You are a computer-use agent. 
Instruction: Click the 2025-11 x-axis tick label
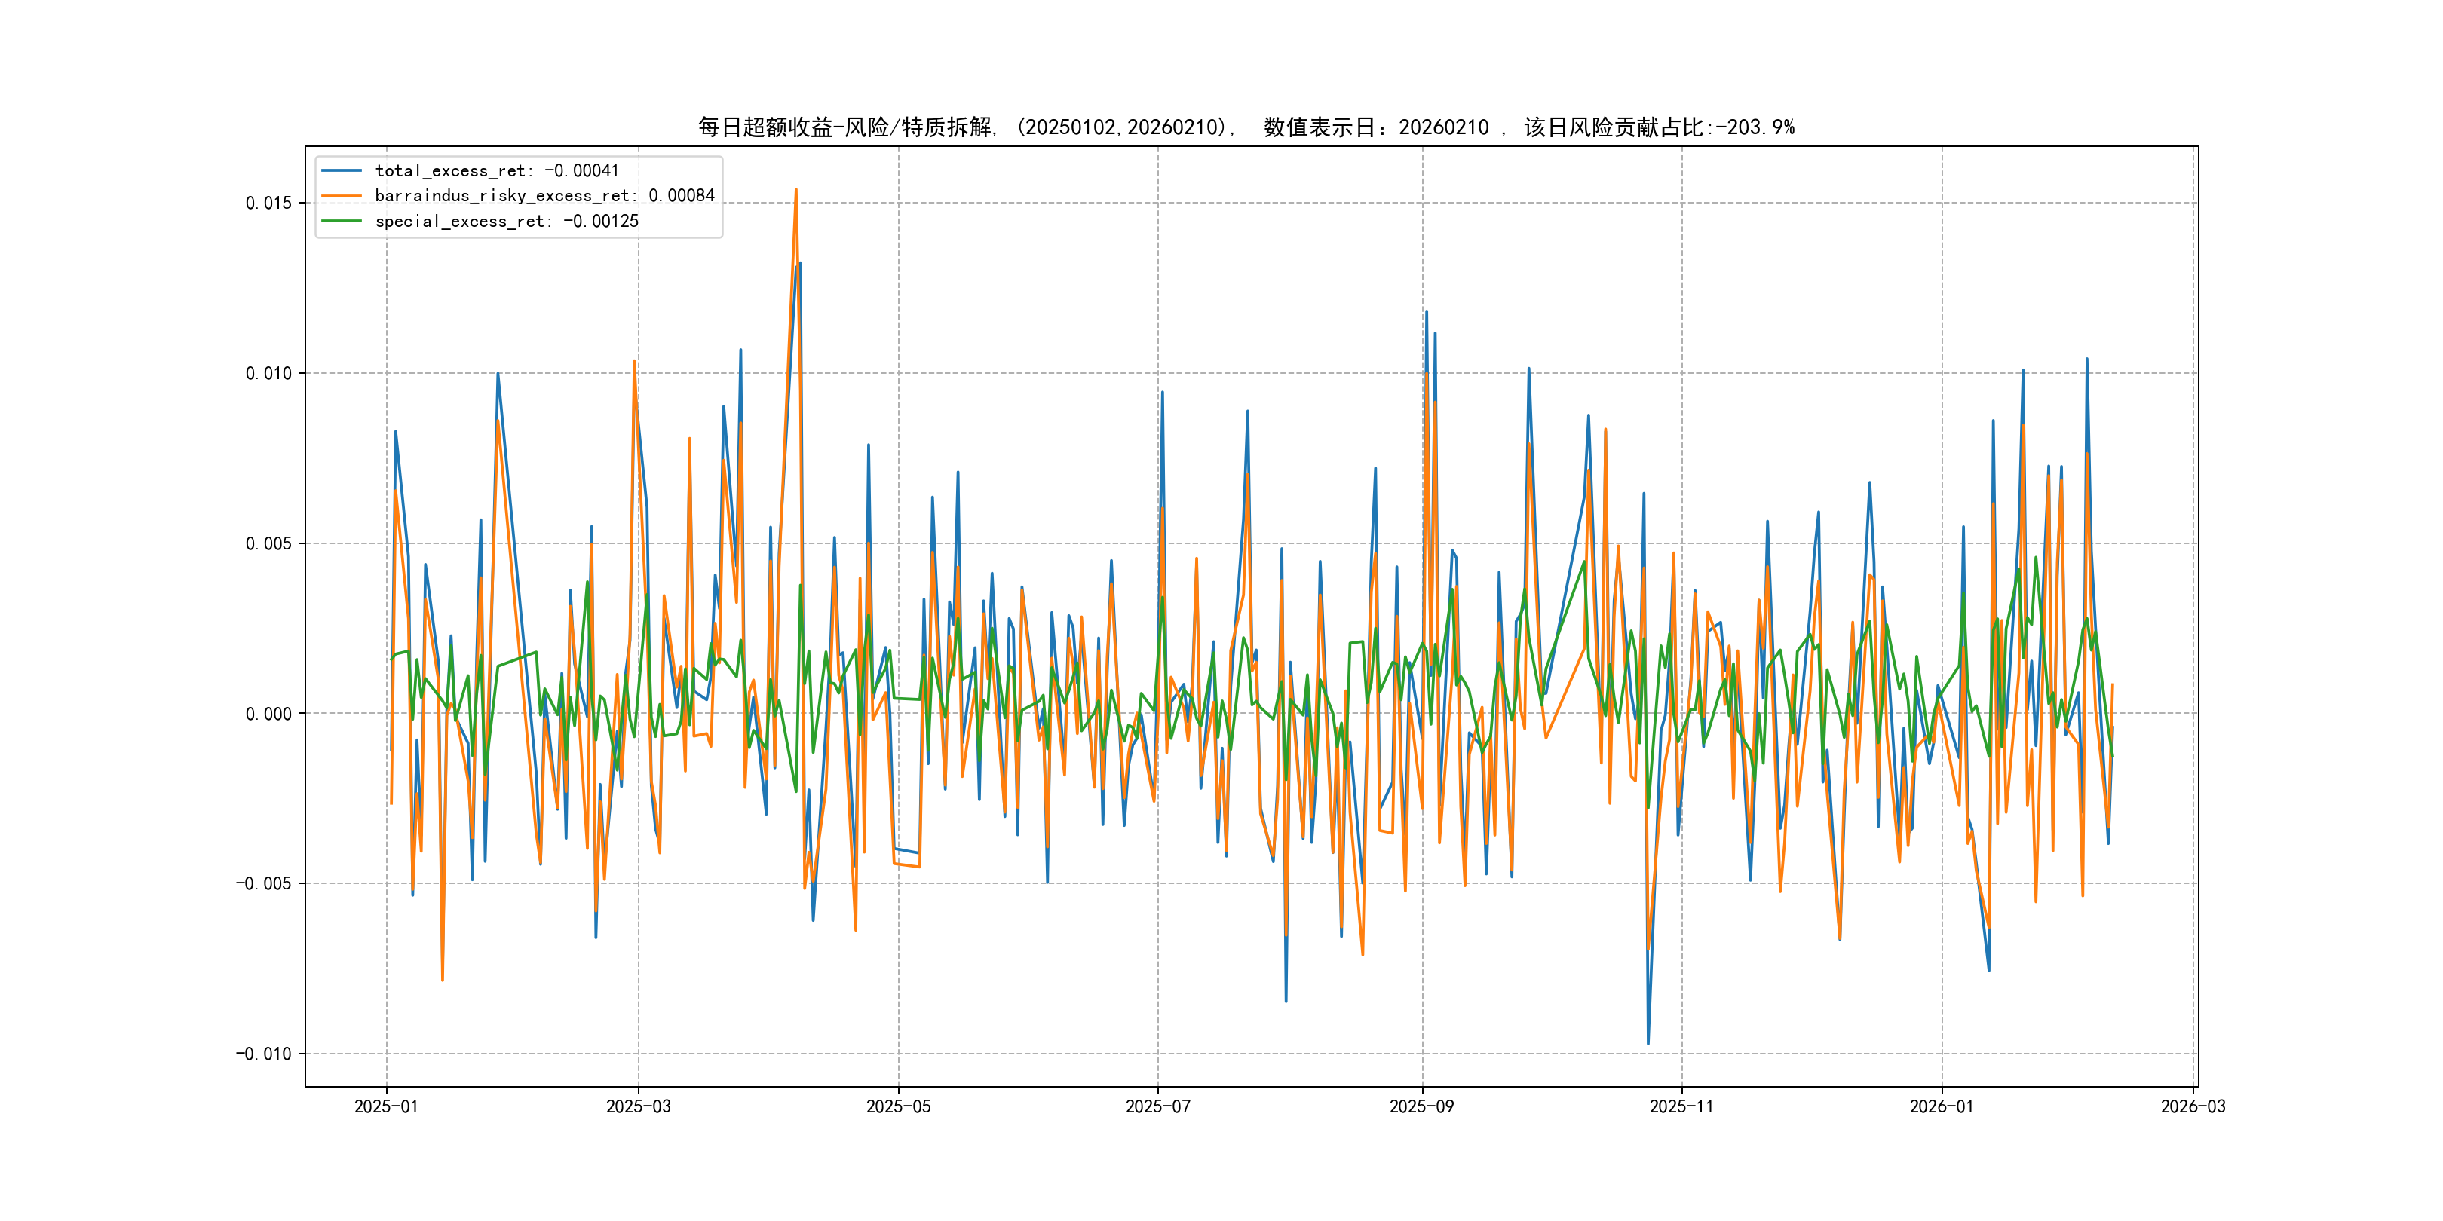[1681, 1106]
